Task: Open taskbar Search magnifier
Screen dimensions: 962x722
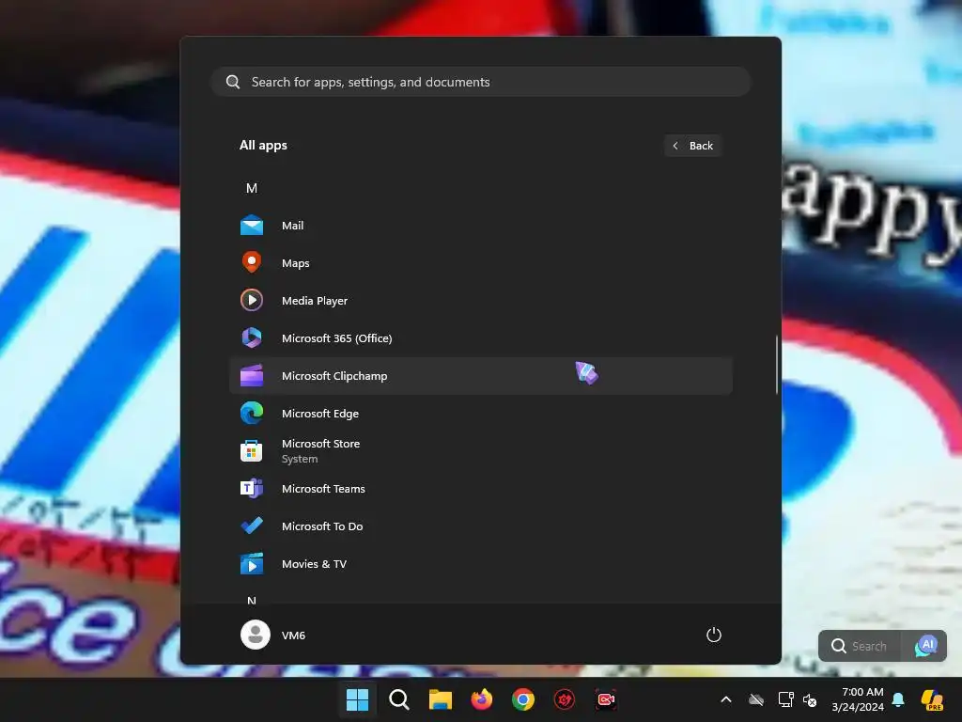Action: coord(398,699)
